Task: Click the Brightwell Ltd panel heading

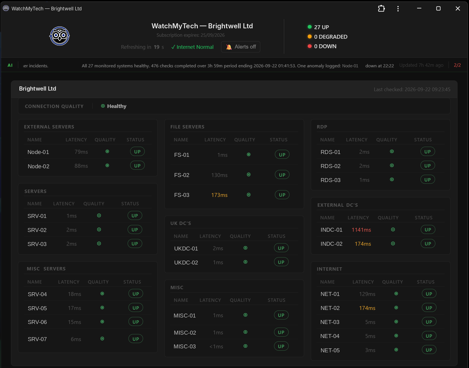Action: (x=38, y=89)
